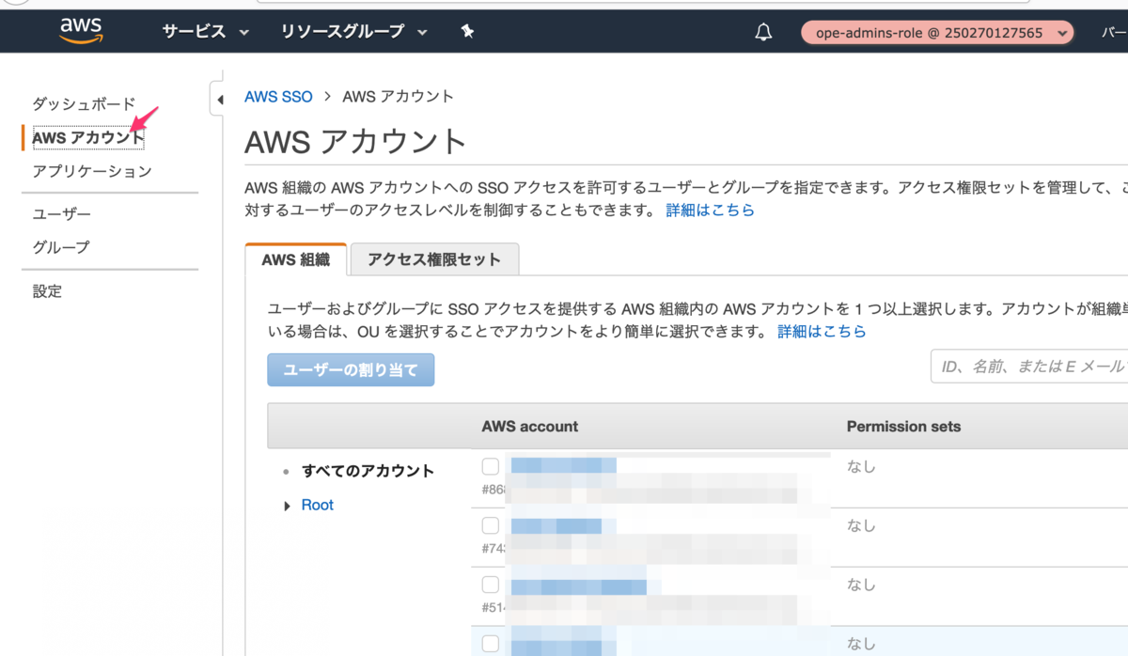Expand the Root organizational unit

(288, 506)
